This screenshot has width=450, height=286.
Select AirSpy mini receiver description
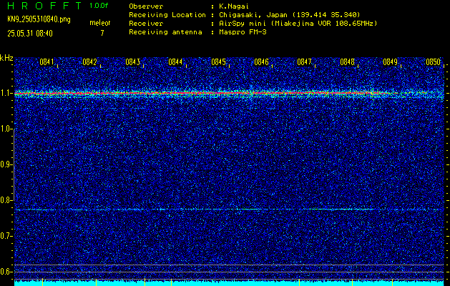[298, 23]
